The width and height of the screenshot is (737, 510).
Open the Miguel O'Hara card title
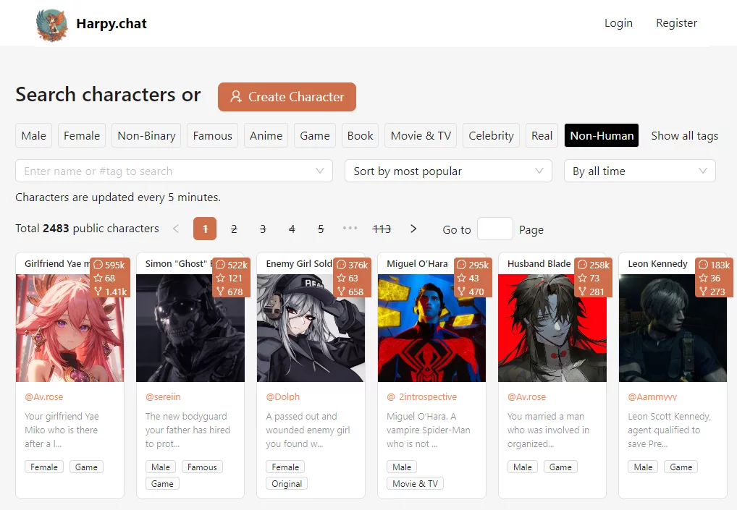click(418, 264)
